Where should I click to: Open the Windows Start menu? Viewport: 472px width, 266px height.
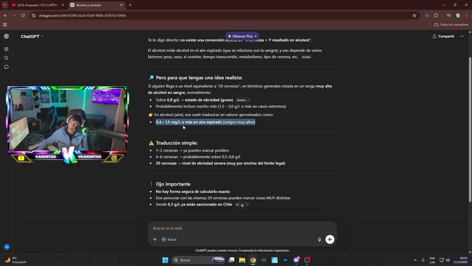[165, 260]
